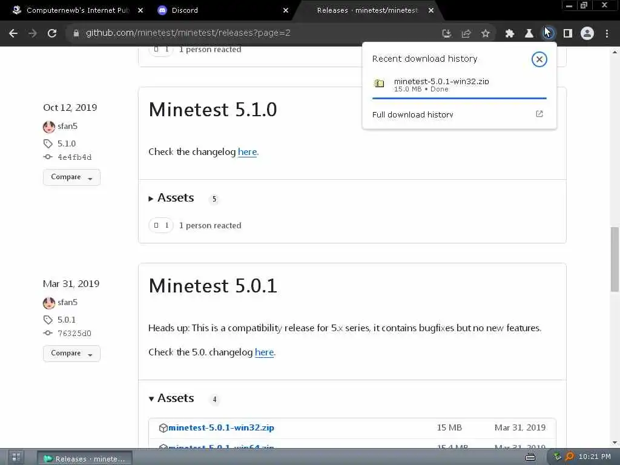Viewport: 620px width, 465px height.
Task: Open the profile avatar menu
Action: (x=587, y=34)
